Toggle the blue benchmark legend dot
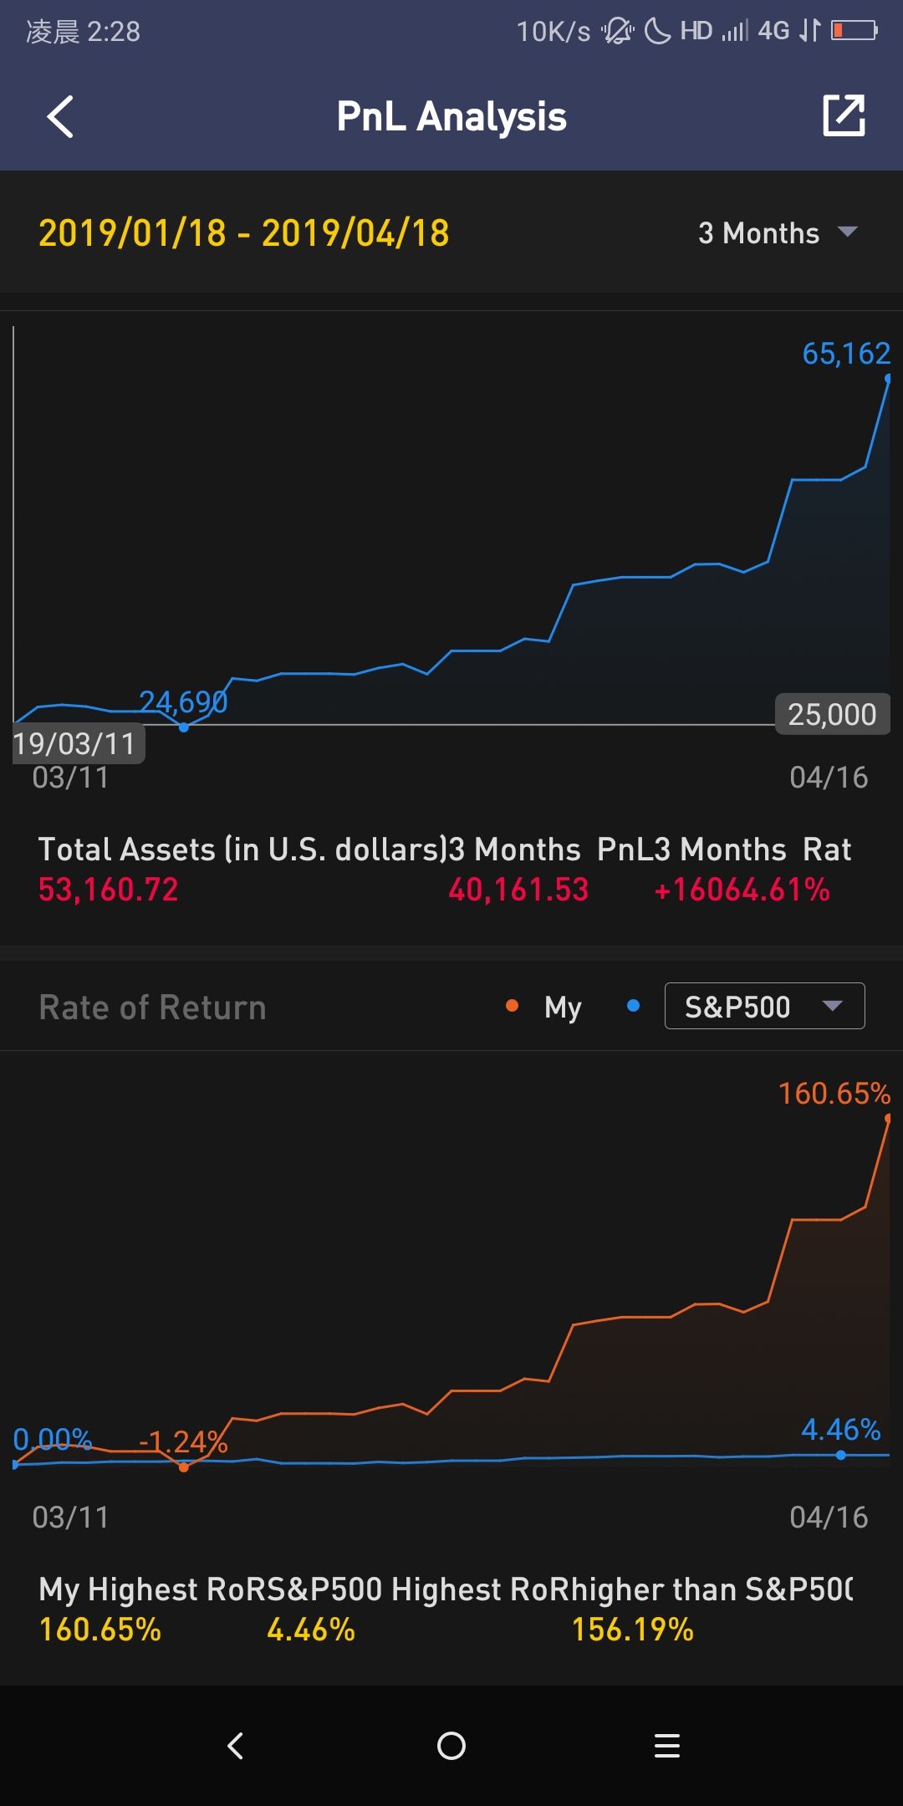Viewport: 903px width, 1806px height. click(x=634, y=1006)
